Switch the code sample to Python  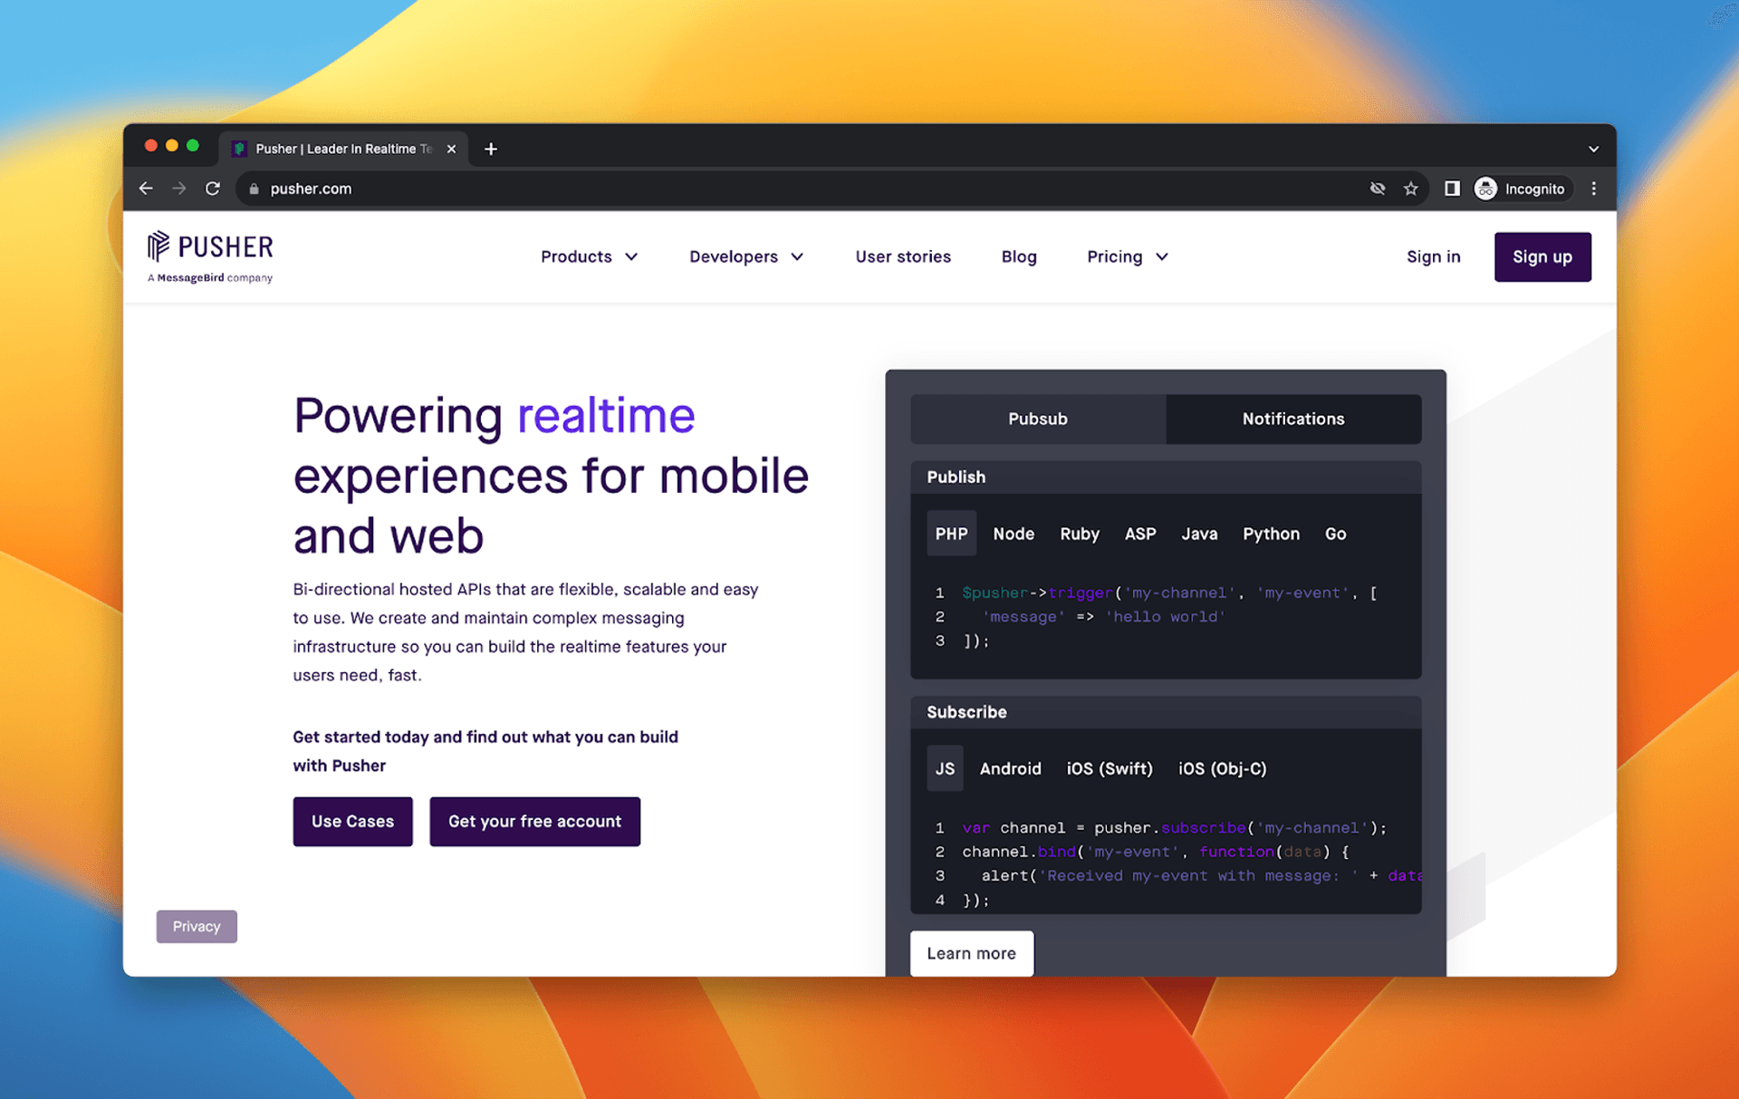1271,534
